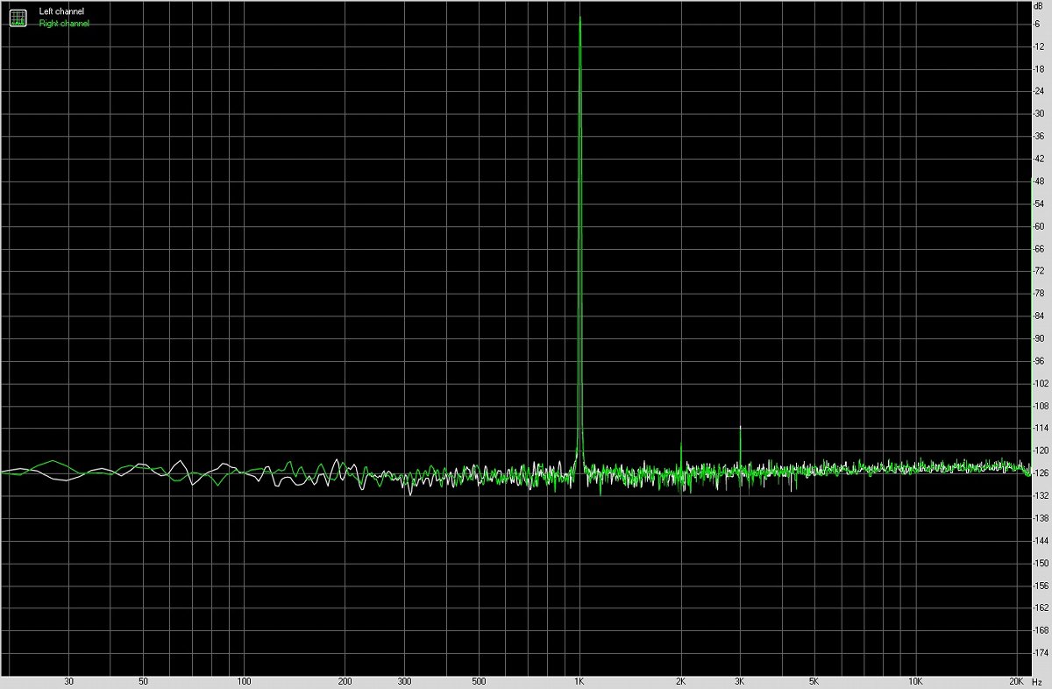Image resolution: width=1052 pixels, height=689 pixels.
Task: Click the "2K" frequency axis label
Action: [680, 682]
